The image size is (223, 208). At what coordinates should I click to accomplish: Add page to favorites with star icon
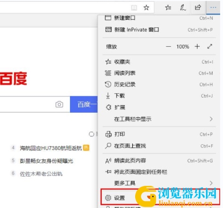[146, 8]
